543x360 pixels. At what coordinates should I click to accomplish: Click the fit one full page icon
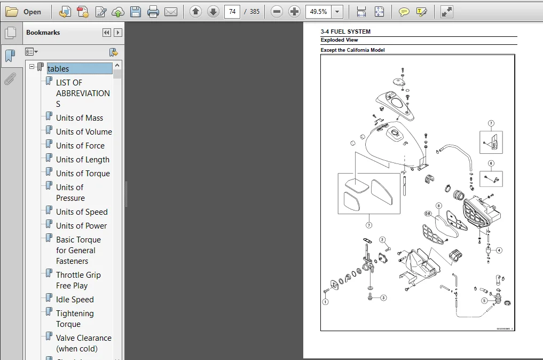[379, 12]
